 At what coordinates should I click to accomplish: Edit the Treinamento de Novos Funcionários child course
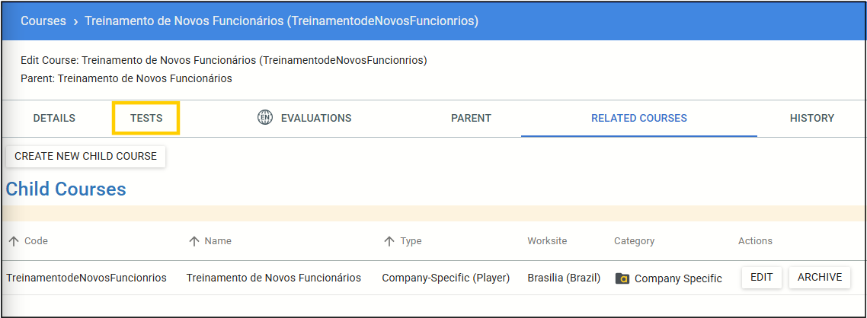click(761, 278)
